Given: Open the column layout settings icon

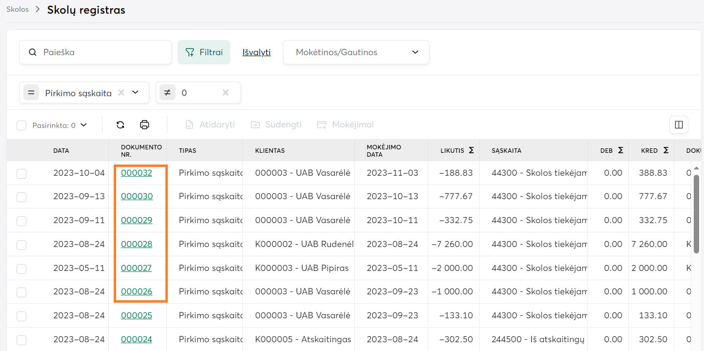Looking at the screenshot, I should pyautogui.click(x=679, y=125).
